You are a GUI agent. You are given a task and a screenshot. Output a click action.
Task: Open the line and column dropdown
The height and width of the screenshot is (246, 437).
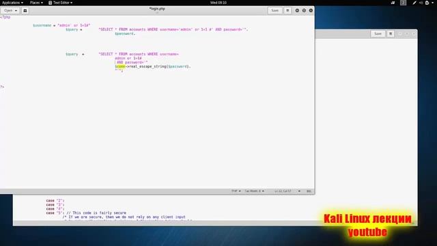[287, 191]
